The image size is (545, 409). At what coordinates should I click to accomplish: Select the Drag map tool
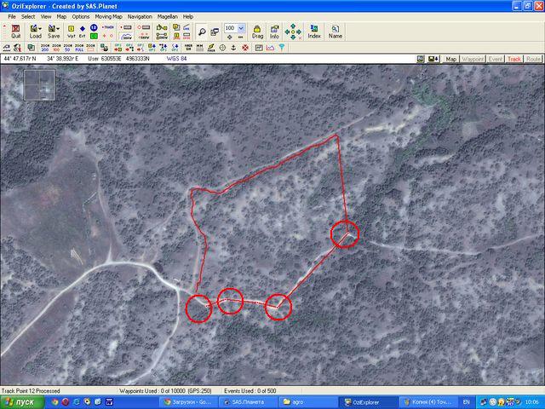(x=257, y=32)
